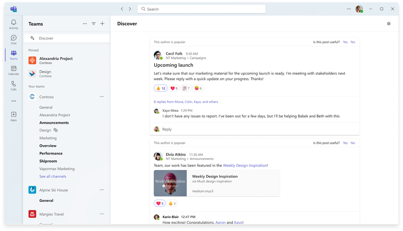Open the Weekly Inspiration thumbnail image
Viewport: 403px width, 231px height.
[x=170, y=183]
